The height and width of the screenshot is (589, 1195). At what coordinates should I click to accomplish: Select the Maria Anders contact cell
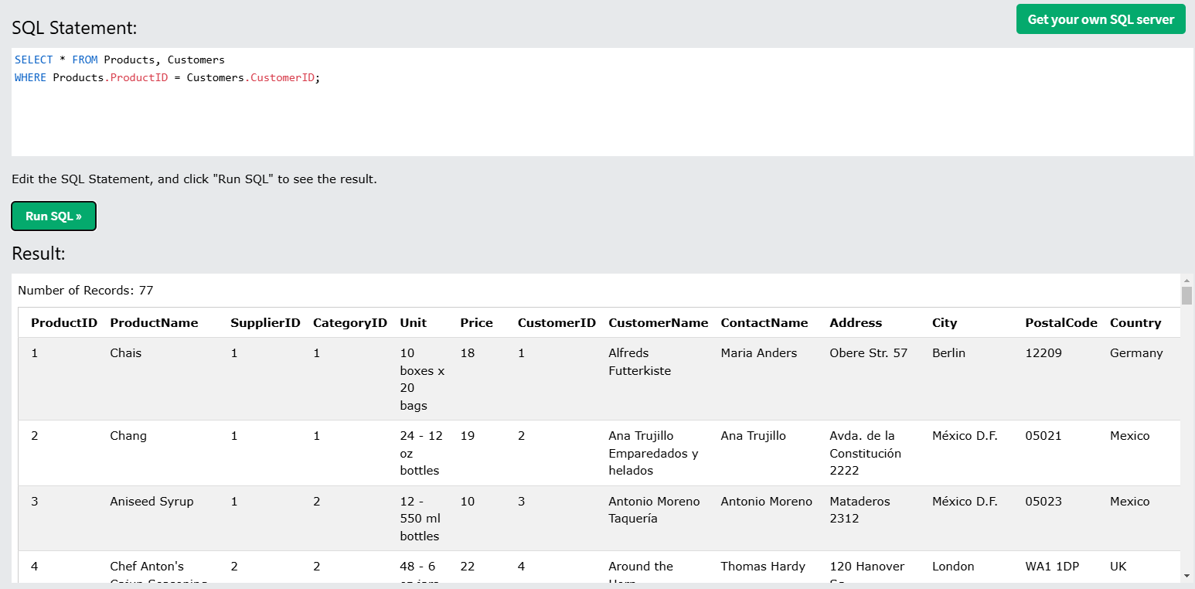[758, 353]
